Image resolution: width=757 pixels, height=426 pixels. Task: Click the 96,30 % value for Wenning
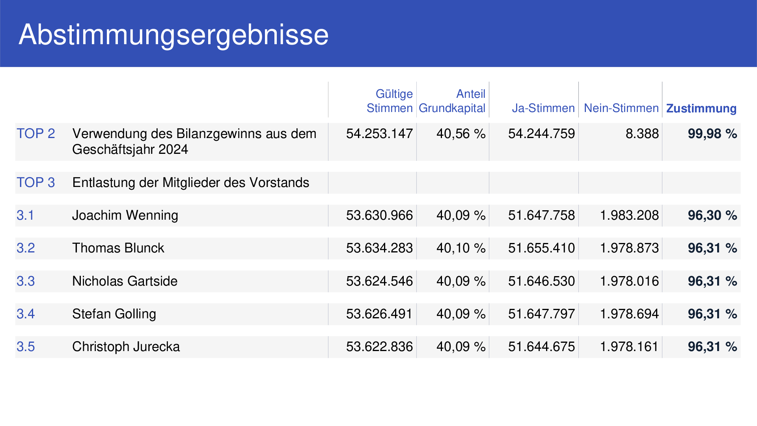click(712, 215)
